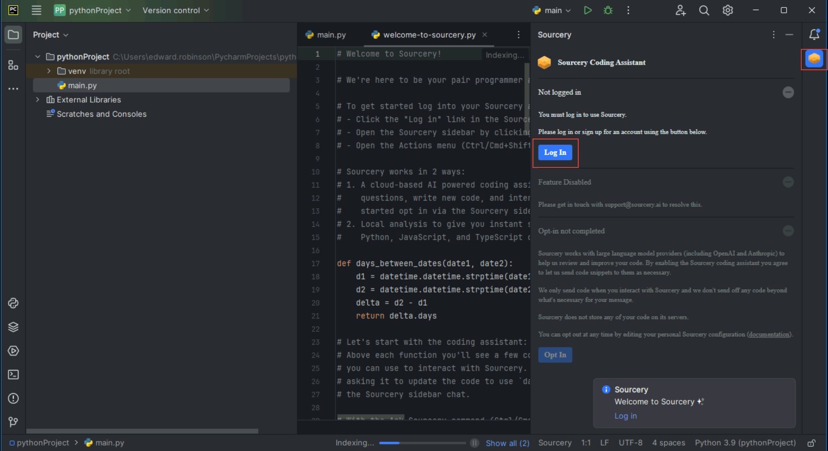Click Sourcery status bar widget
The image size is (828, 451).
point(555,443)
